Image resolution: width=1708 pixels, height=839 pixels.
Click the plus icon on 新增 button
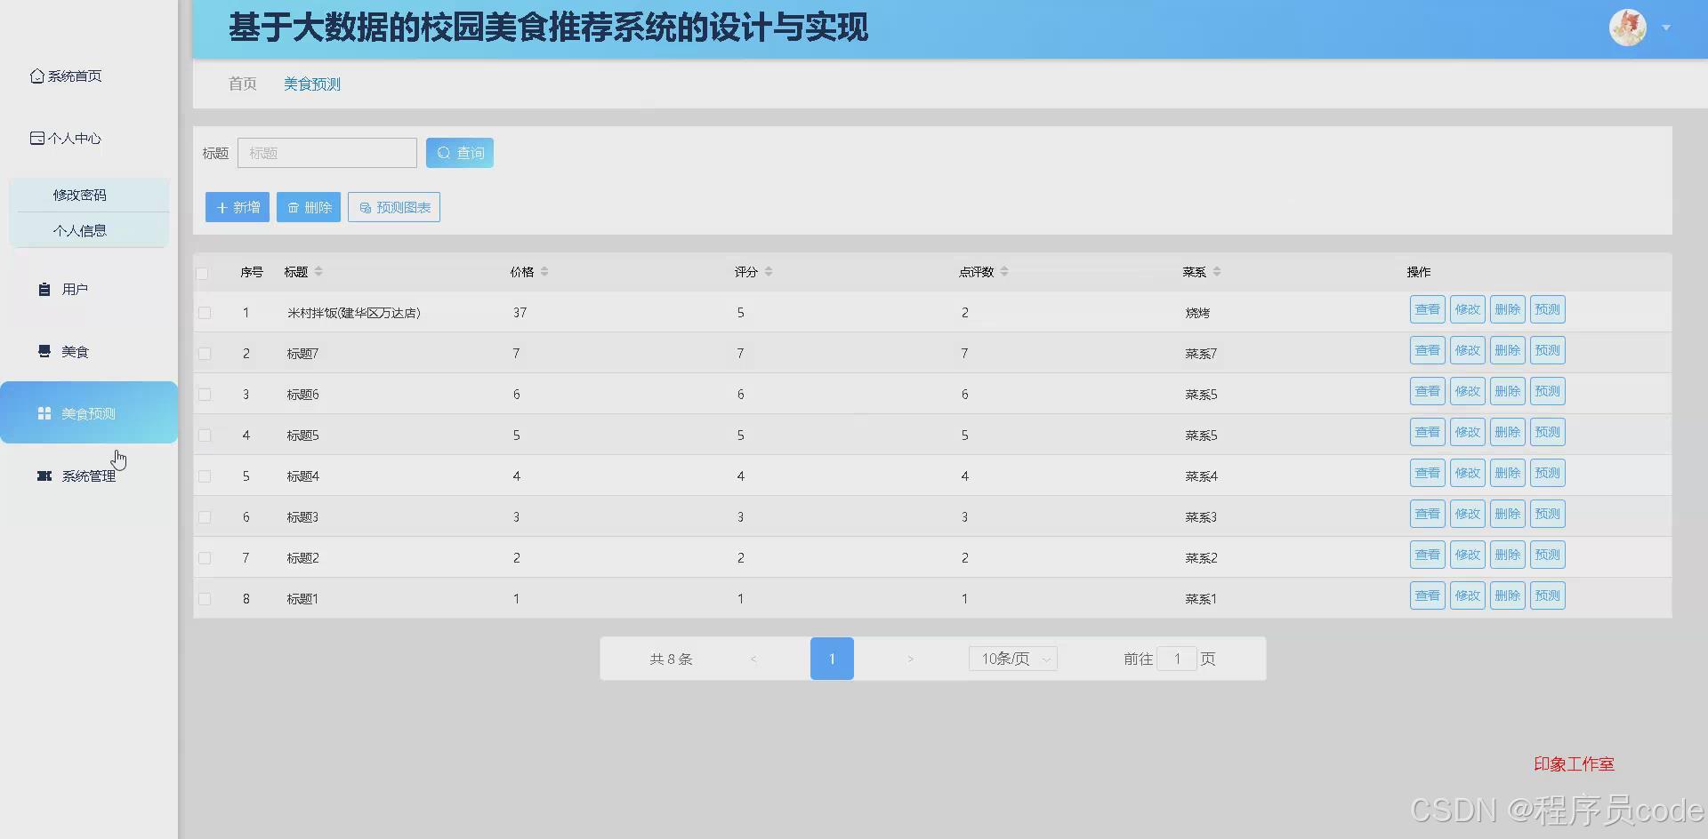tap(222, 207)
